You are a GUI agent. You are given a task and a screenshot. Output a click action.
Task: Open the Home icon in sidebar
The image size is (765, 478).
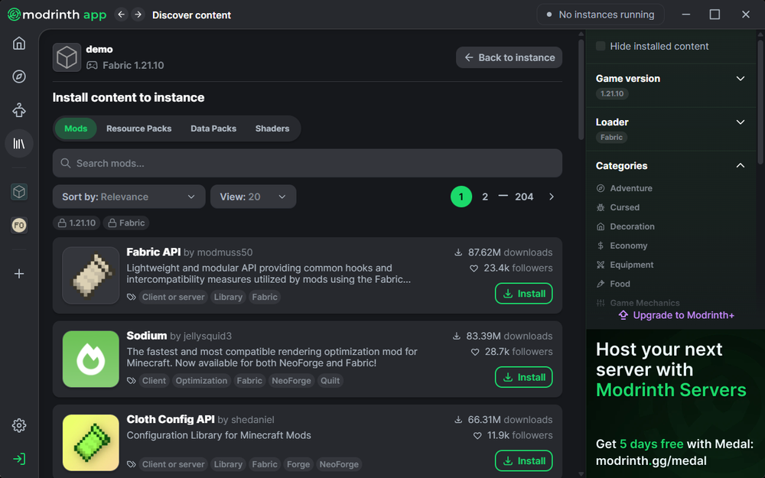[x=19, y=44]
